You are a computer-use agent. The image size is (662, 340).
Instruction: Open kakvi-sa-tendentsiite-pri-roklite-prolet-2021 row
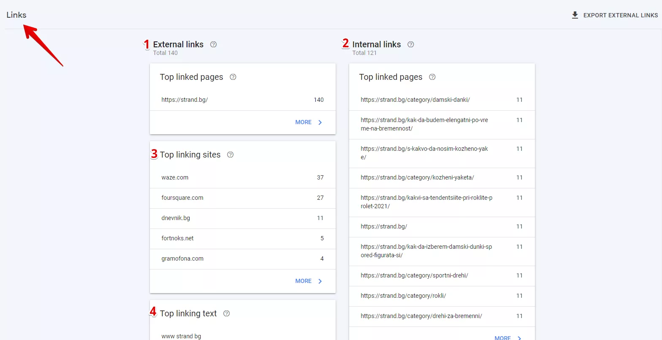[442, 202]
